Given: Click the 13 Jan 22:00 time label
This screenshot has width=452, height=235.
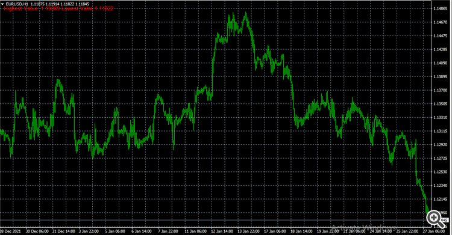Looking at the screenshot, I should pos(249,231).
